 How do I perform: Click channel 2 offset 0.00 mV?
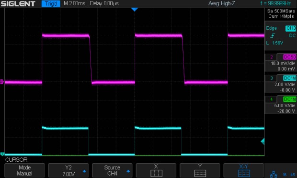point(286,69)
